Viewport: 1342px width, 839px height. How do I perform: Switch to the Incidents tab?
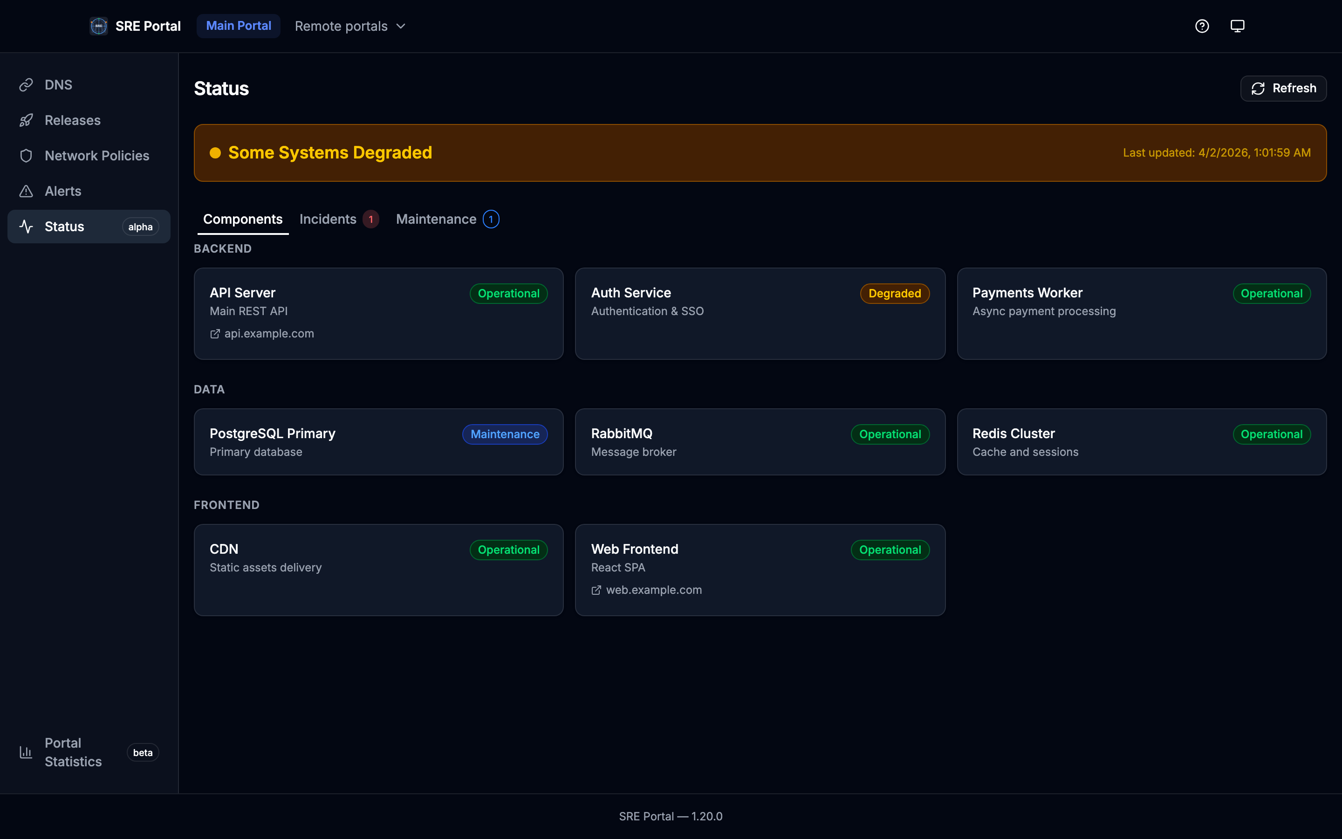[328, 219]
